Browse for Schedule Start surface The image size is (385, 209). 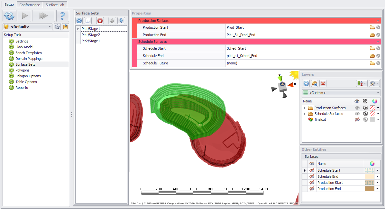click(x=372, y=48)
